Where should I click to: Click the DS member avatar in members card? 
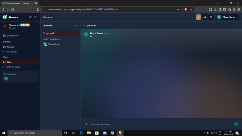(6, 78)
